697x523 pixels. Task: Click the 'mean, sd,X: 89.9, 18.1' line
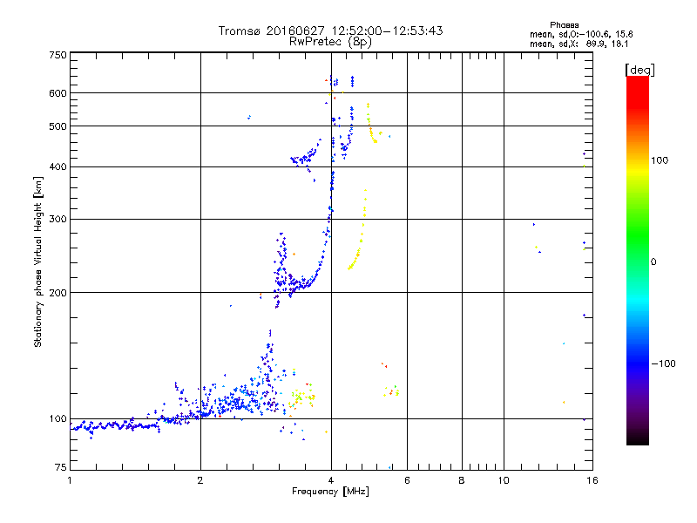tap(579, 44)
